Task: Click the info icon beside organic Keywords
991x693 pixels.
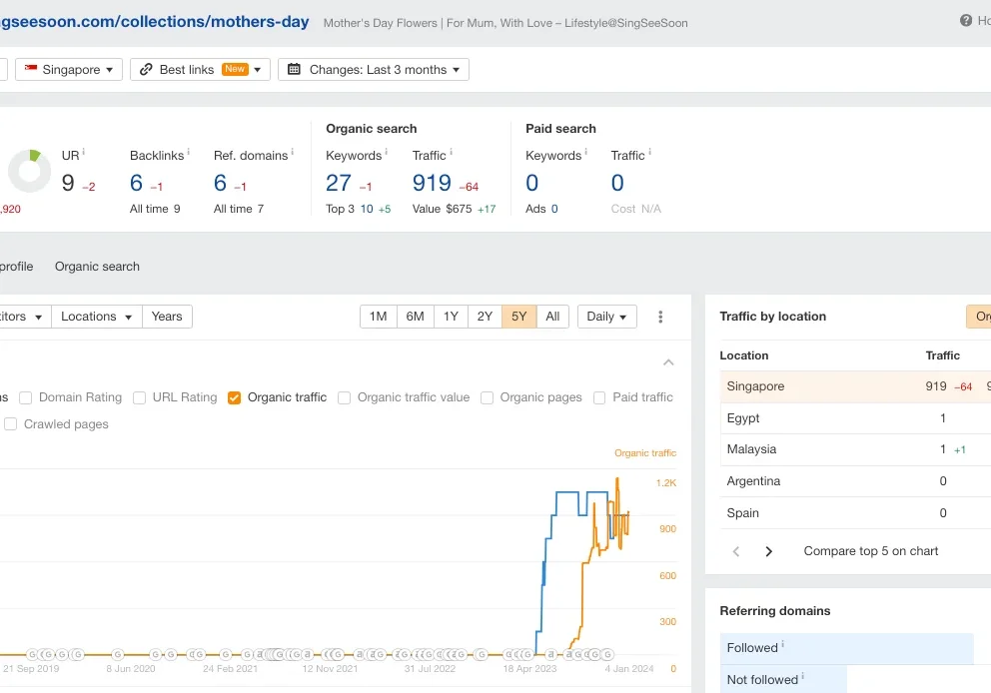Action: (x=386, y=153)
